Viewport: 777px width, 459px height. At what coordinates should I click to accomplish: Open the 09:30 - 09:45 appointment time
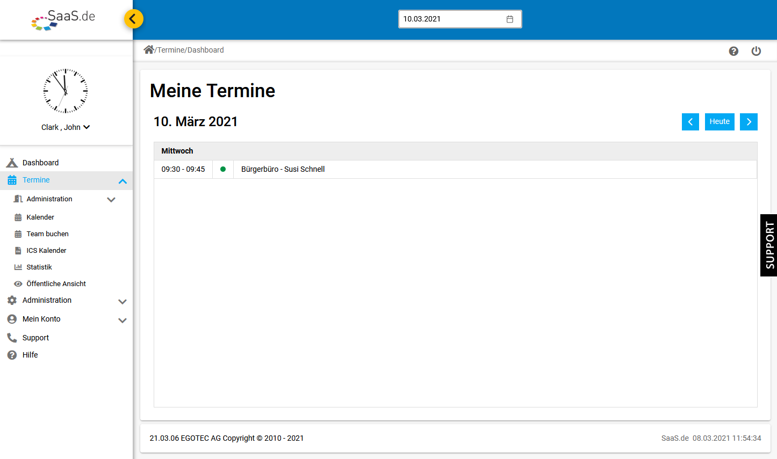pyautogui.click(x=183, y=169)
